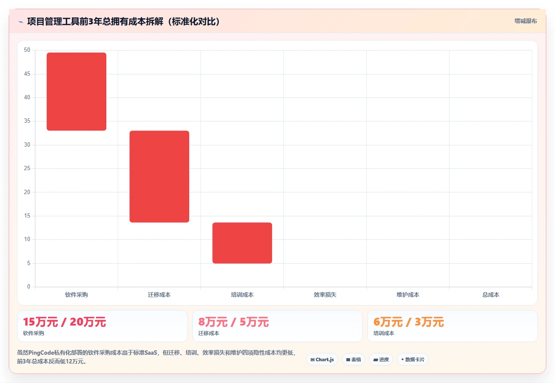
Task: Click the red 软件采购 waterfall bar
Action: pos(76,91)
